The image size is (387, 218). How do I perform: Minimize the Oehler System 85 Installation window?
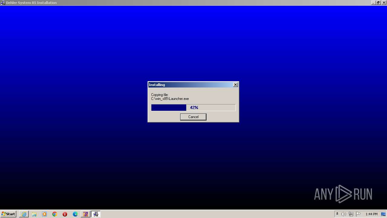(x=373, y=3)
